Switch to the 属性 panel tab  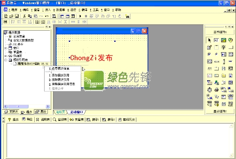coord(41,112)
